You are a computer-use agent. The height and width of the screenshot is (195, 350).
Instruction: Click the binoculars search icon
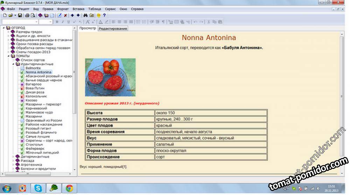pos(85,15)
